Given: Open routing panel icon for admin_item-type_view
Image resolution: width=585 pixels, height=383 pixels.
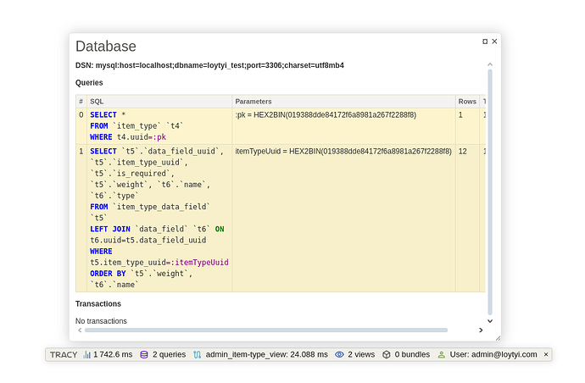Looking at the screenshot, I should tap(197, 355).
